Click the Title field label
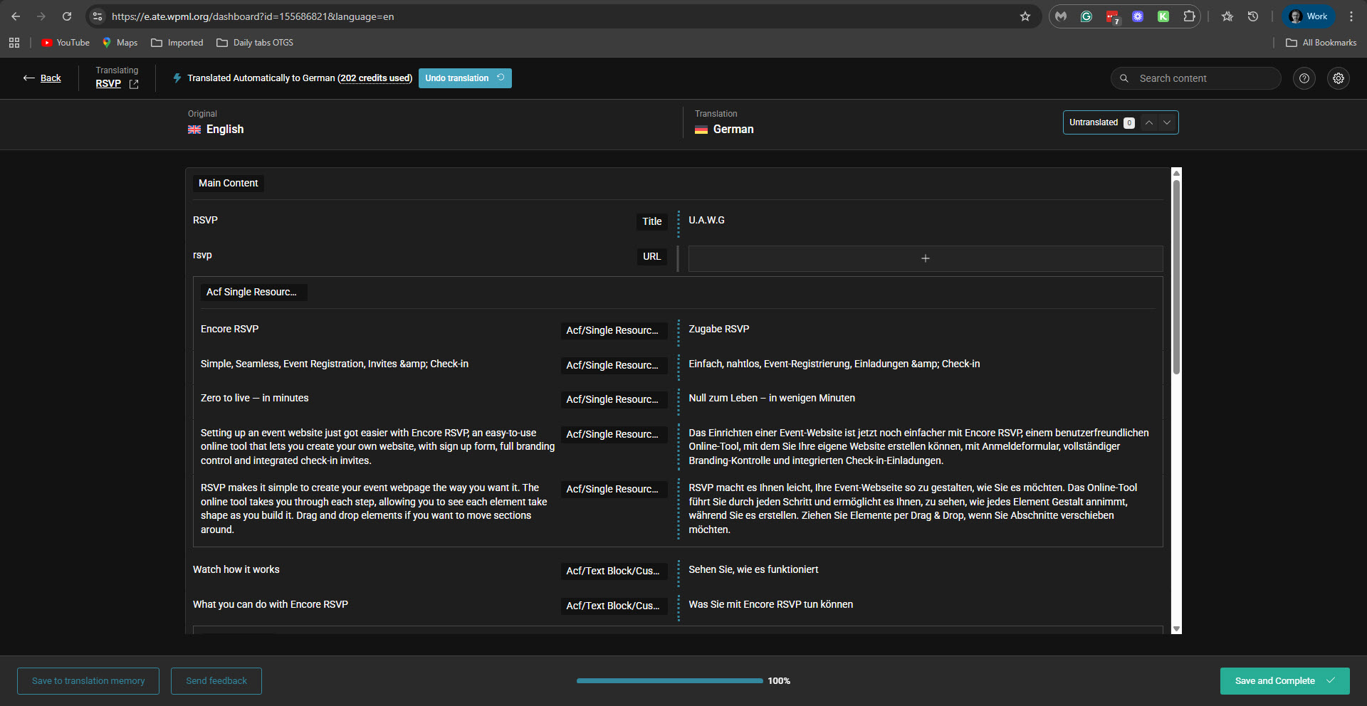Screen dimensions: 1367x706 [x=652, y=221]
